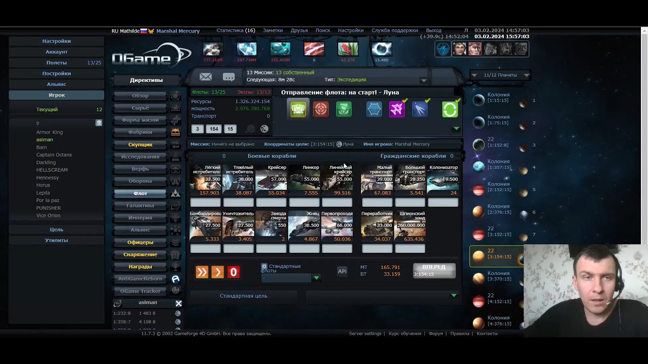Click the dark matter icon 15.490

tap(381, 49)
